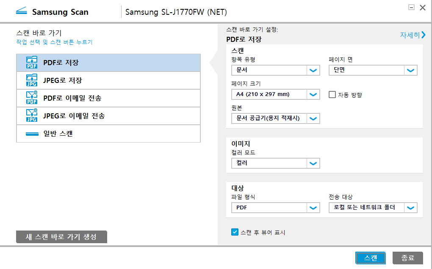Open the 파일 형식 dropdown arrow
The height and width of the screenshot is (269, 432).
[x=313, y=208]
